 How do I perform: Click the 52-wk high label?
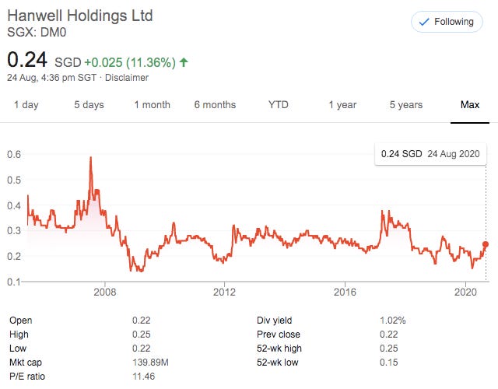coord(279,349)
